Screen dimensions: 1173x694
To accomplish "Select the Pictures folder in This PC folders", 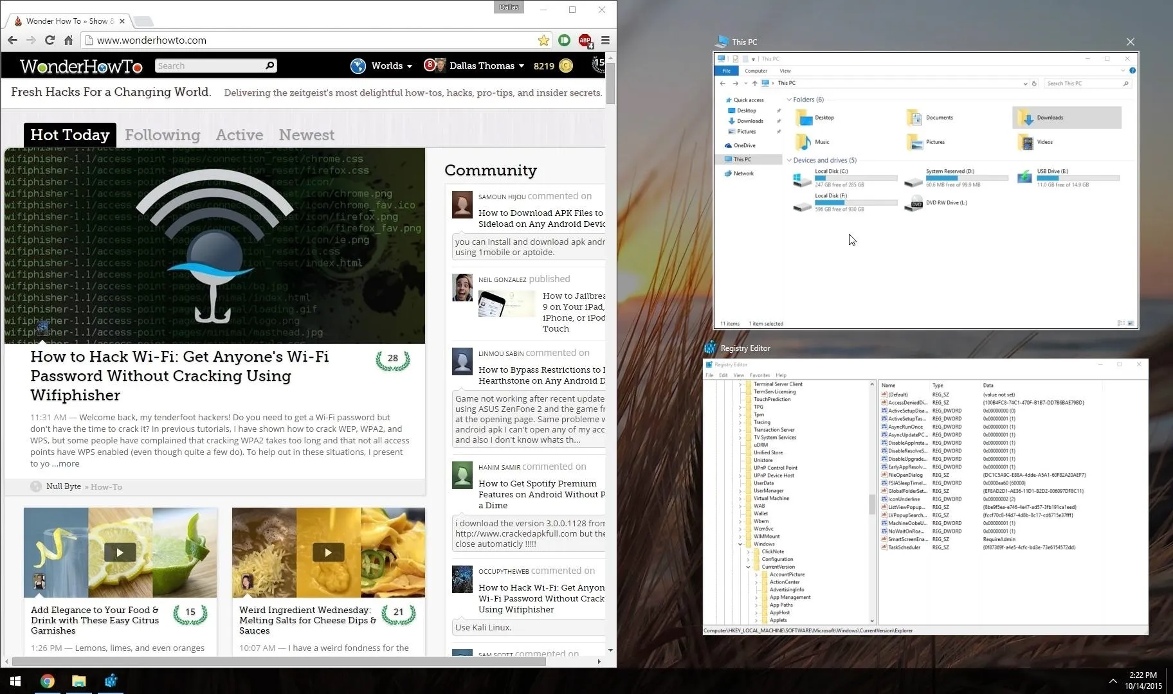I will pyautogui.click(x=926, y=142).
